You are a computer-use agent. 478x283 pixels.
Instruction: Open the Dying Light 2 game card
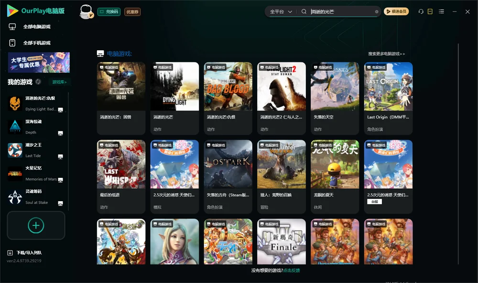tap(282, 98)
